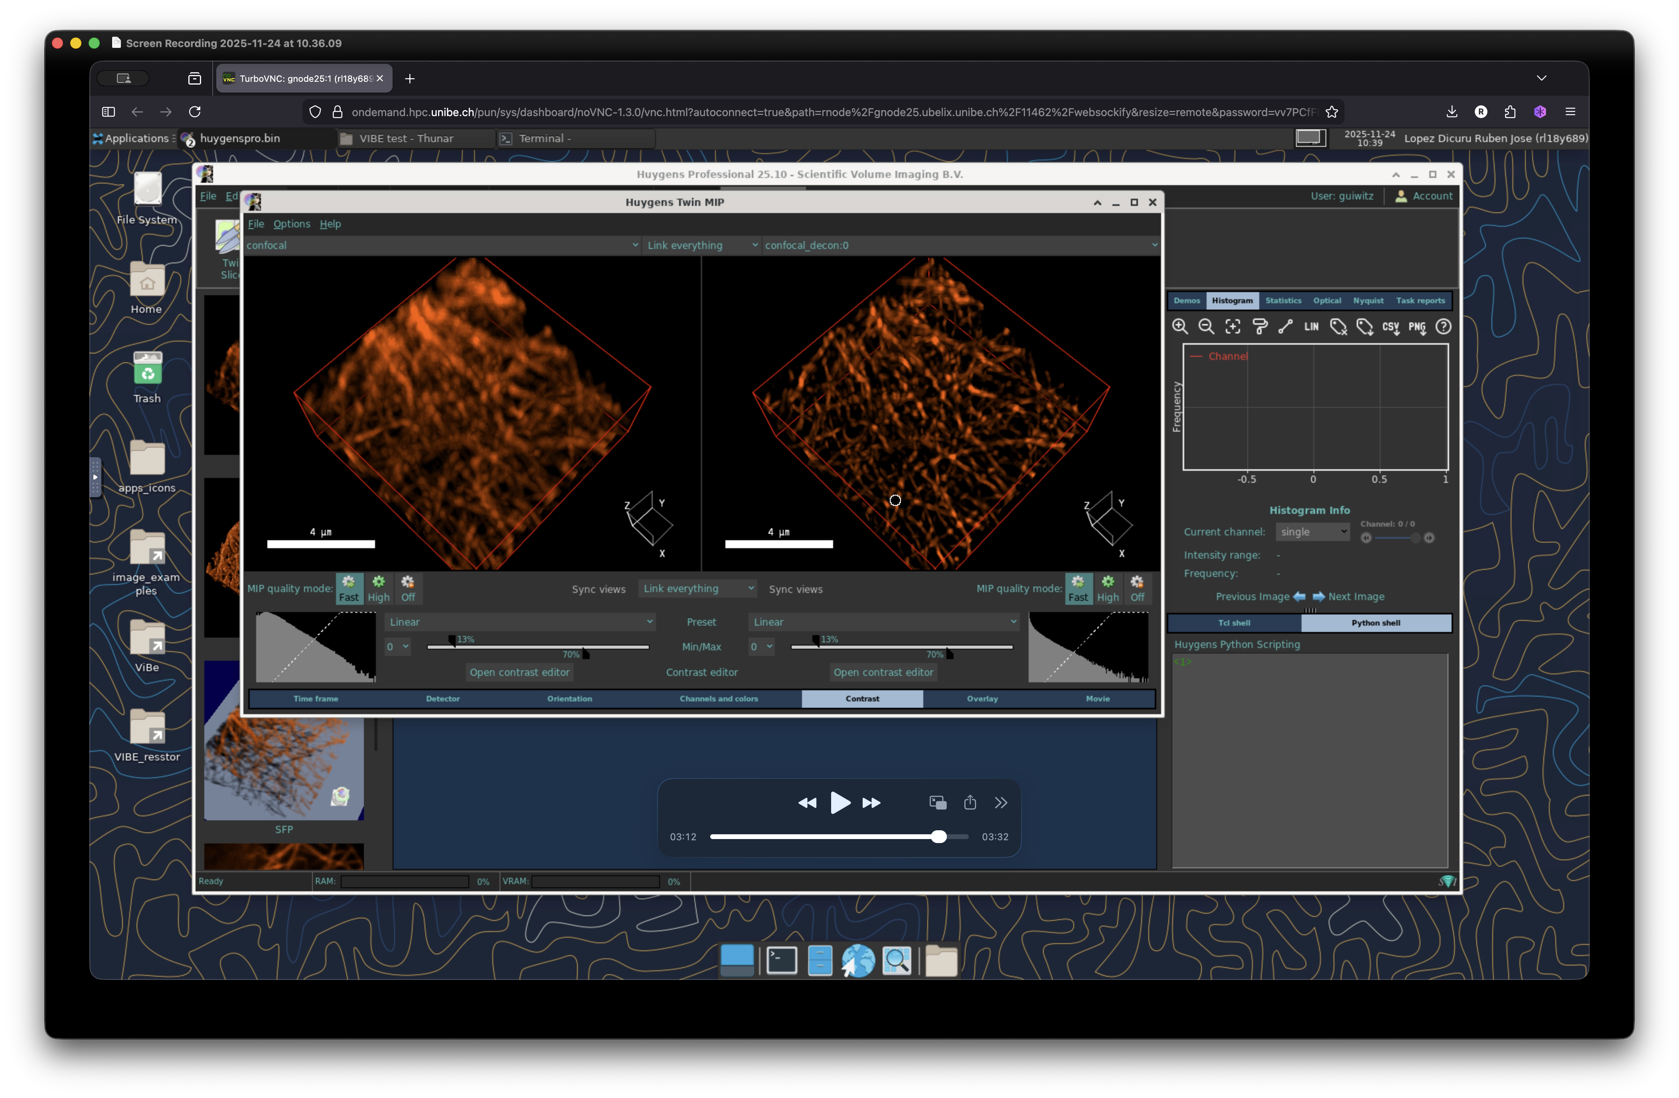Image resolution: width=1679 pixels, height=1098 pixels.
Task: Switch to the Statistics tab
Action: (x=1283, y=300)
